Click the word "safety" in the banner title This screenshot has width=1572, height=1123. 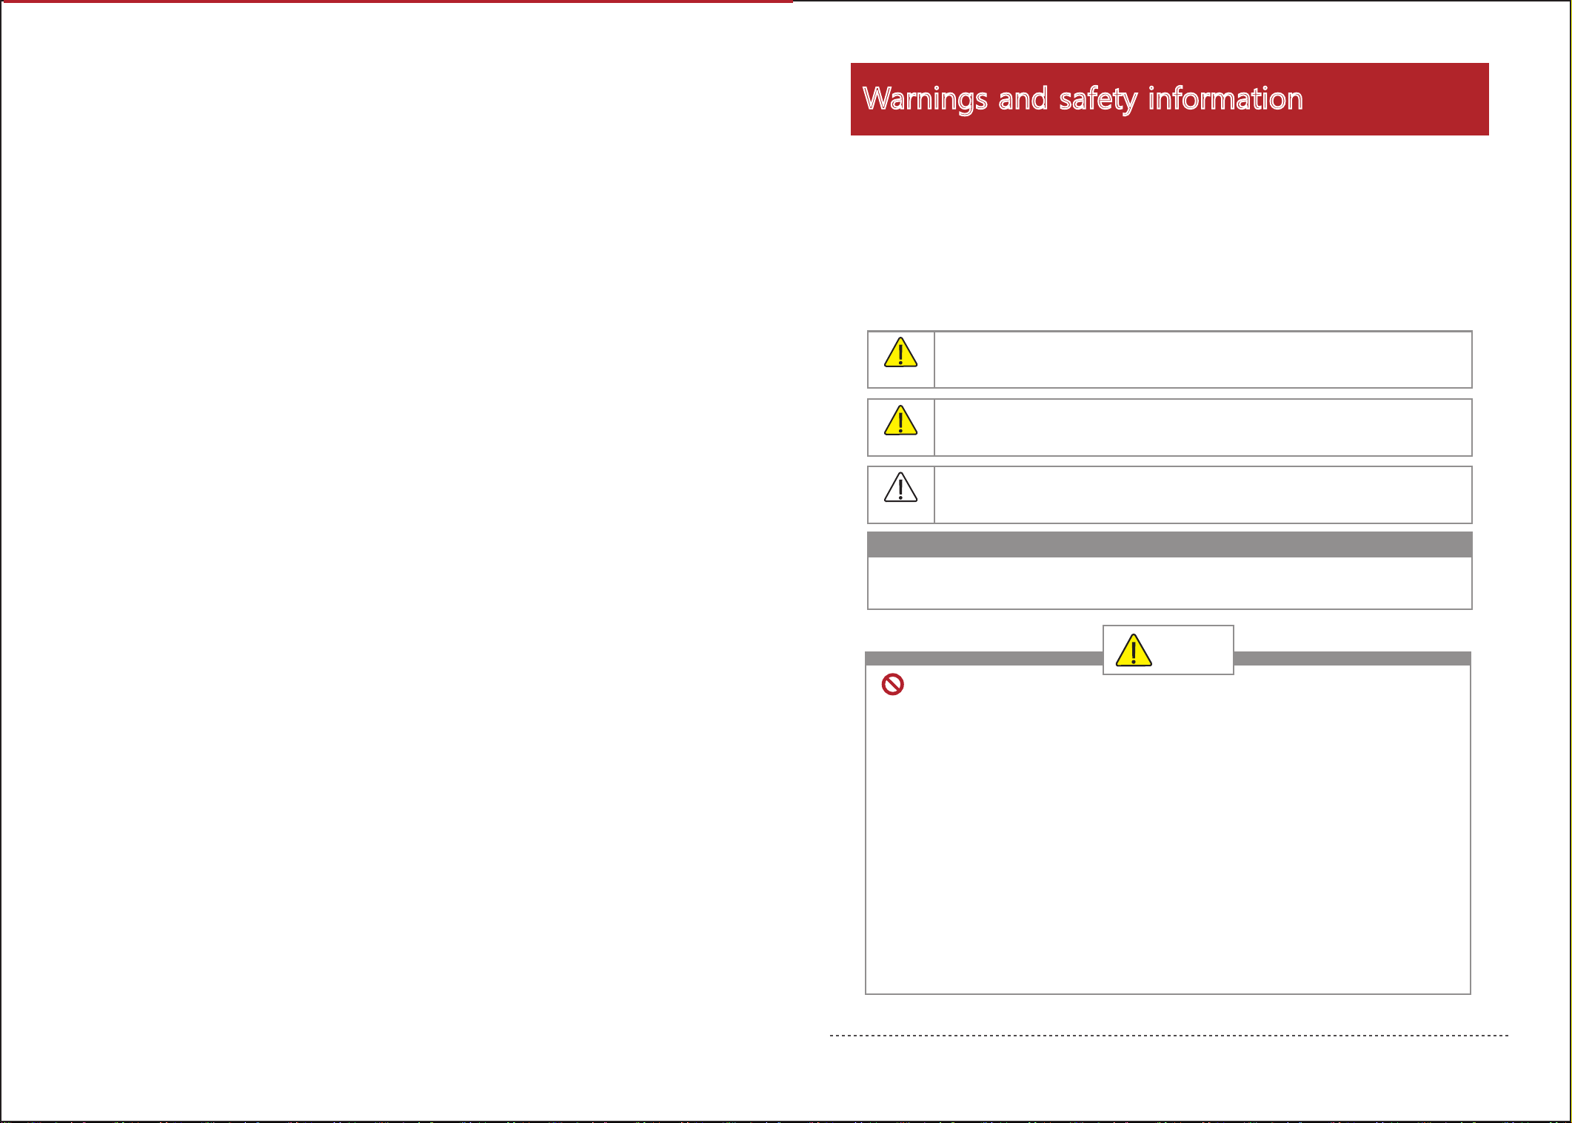[x=1097, y=100]
